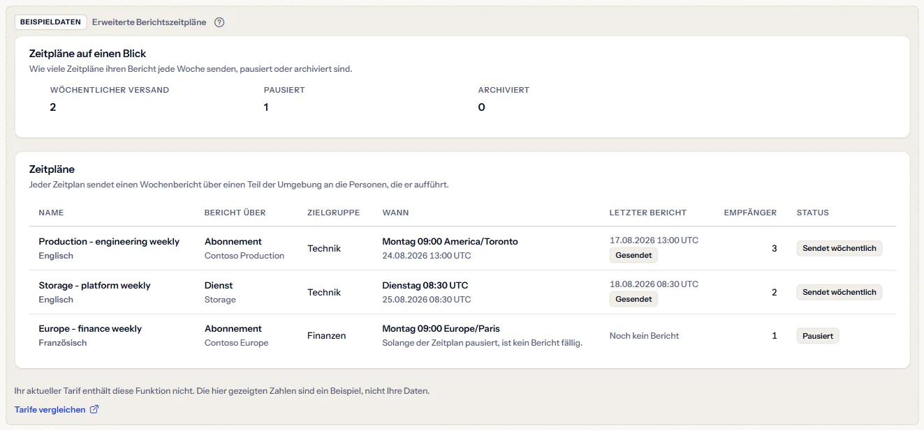The image size is (924, 430).
Task: Click Dienstag 08:30 UTC schedule time
Action: (x=425, y=286)
